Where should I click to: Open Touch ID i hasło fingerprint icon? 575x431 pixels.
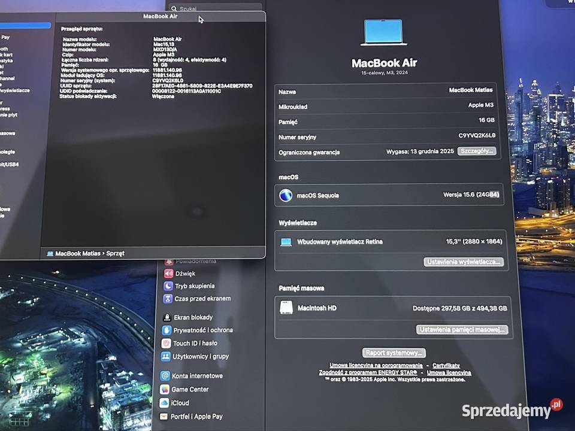click(x=166, y=344)
